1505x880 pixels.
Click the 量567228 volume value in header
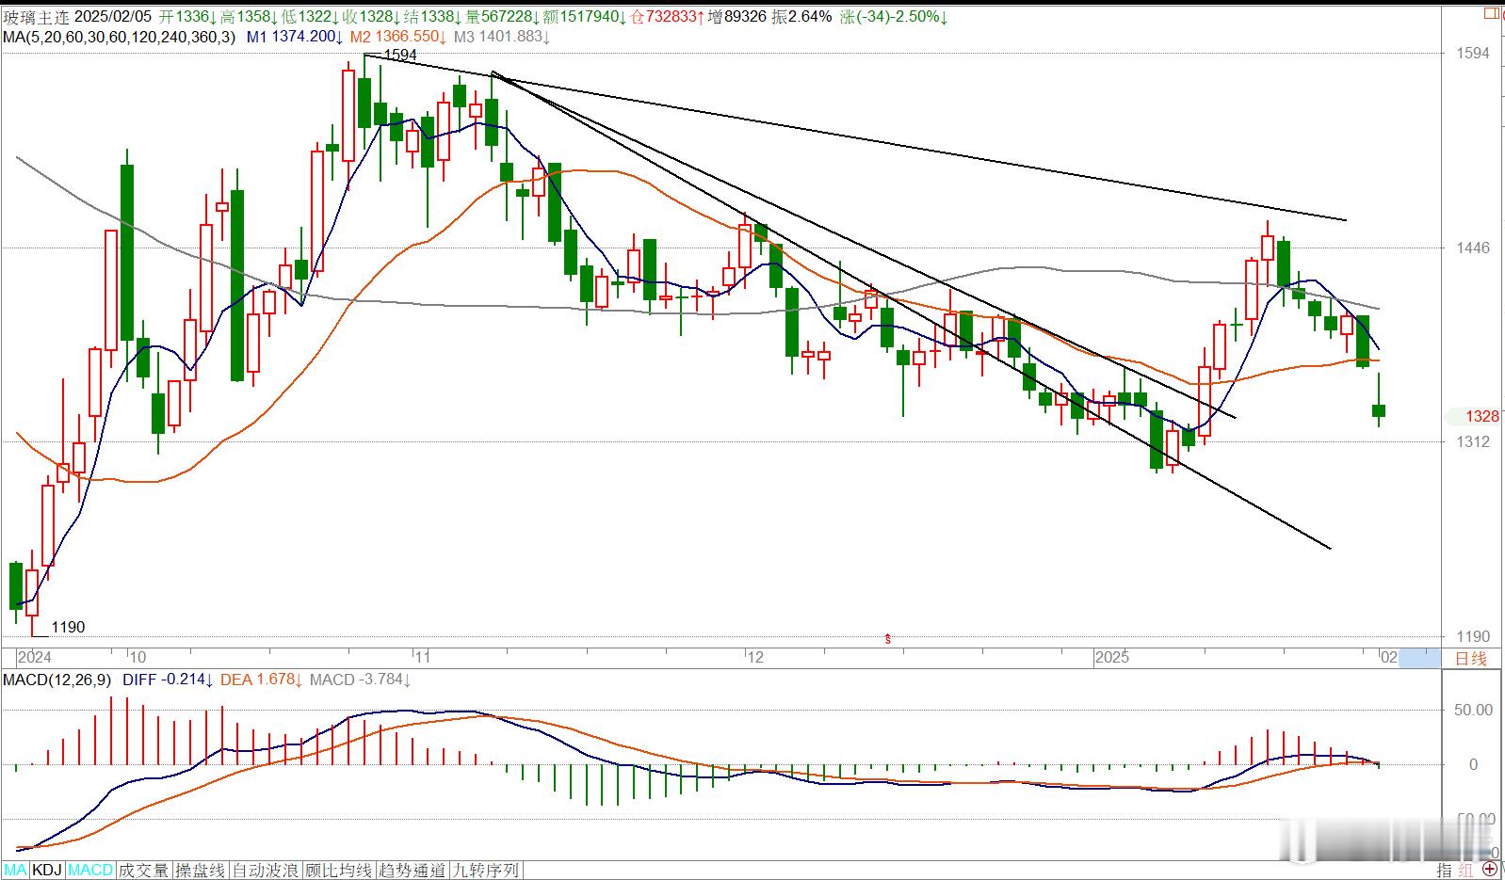pyautogui.click(x=502, y=17)
